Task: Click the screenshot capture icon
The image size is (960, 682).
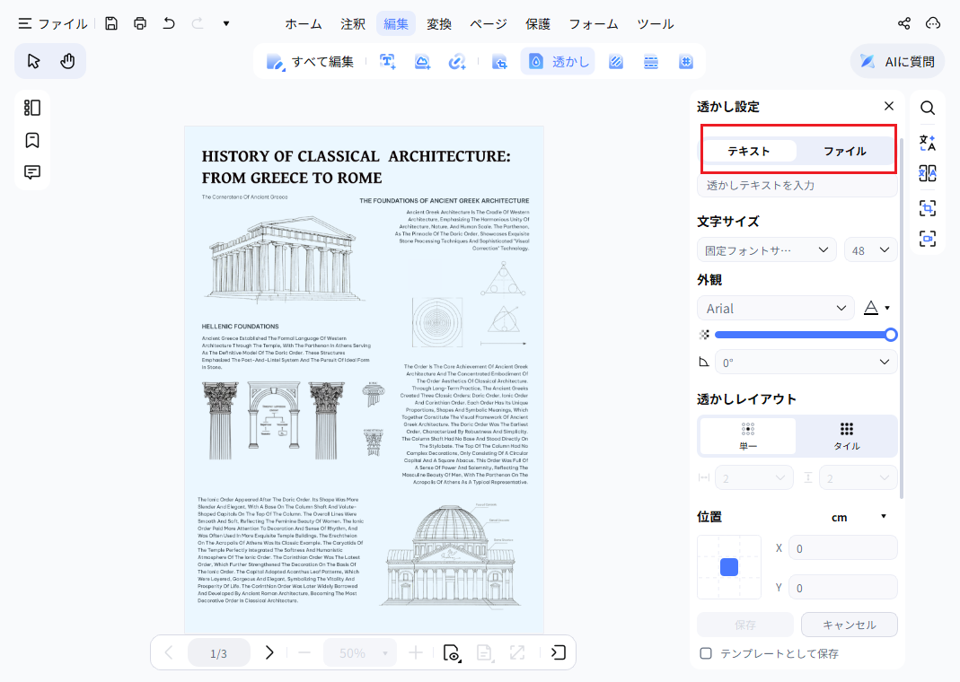Action: (928, 208)
